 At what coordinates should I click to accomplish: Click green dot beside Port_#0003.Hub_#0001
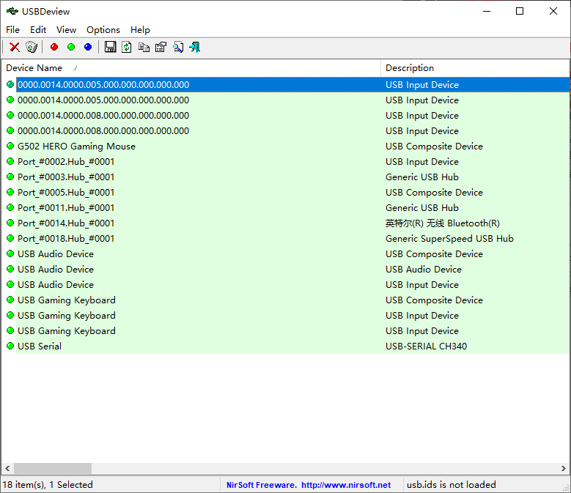(10, 177)
